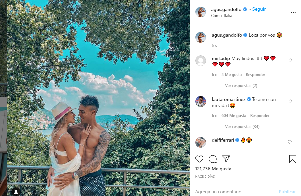
Task: Open comments via the speech bubble icon
Action: [213, 159]
